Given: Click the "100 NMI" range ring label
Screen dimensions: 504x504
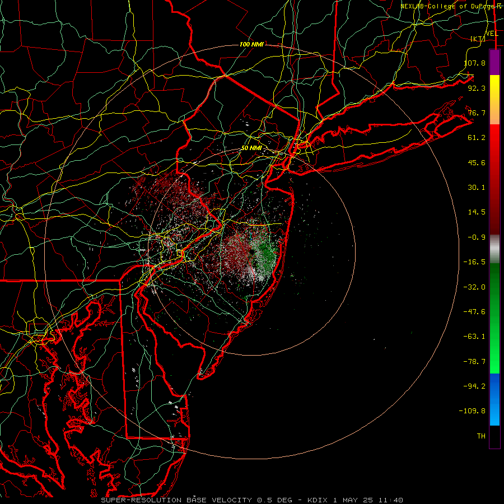Looking at the screenshot, I should point(251,44).
